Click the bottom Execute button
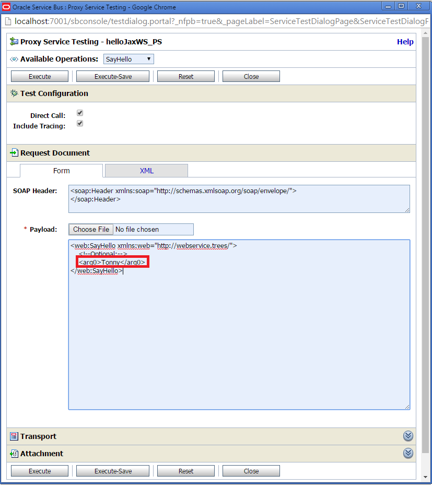The width and height of the screenshot is (432, 487). (x=40, y=471)
